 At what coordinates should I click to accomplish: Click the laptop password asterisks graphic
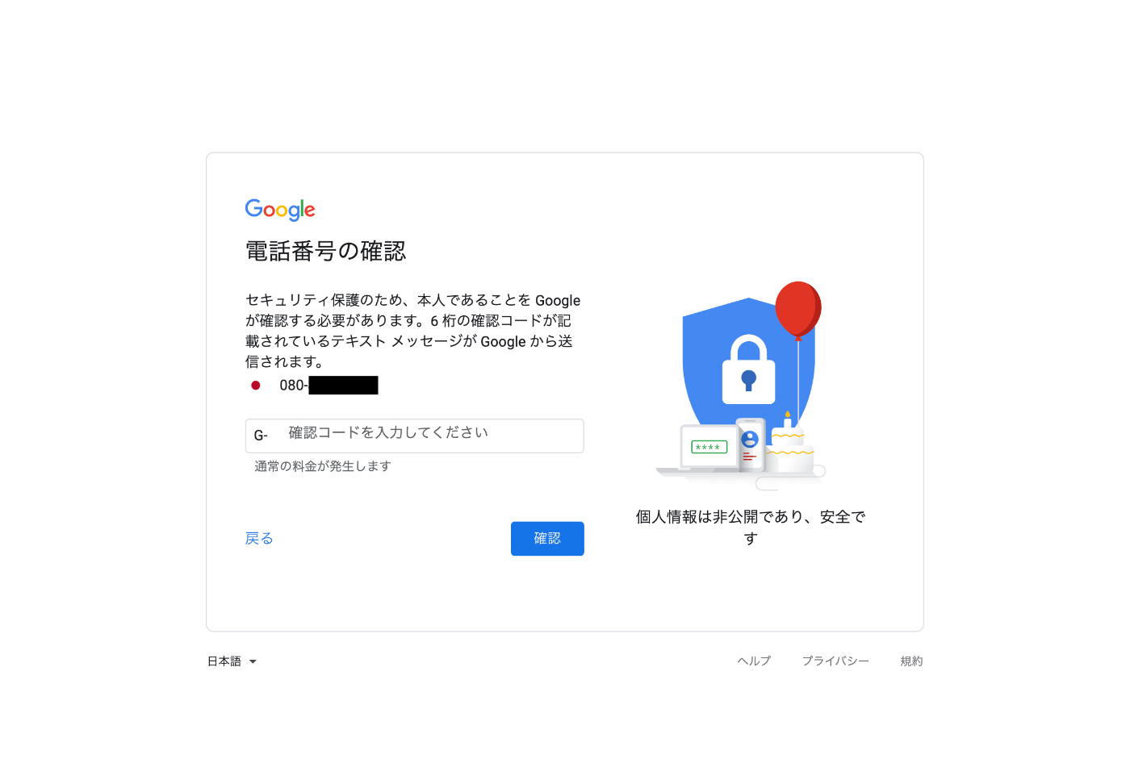coord(709,447)
